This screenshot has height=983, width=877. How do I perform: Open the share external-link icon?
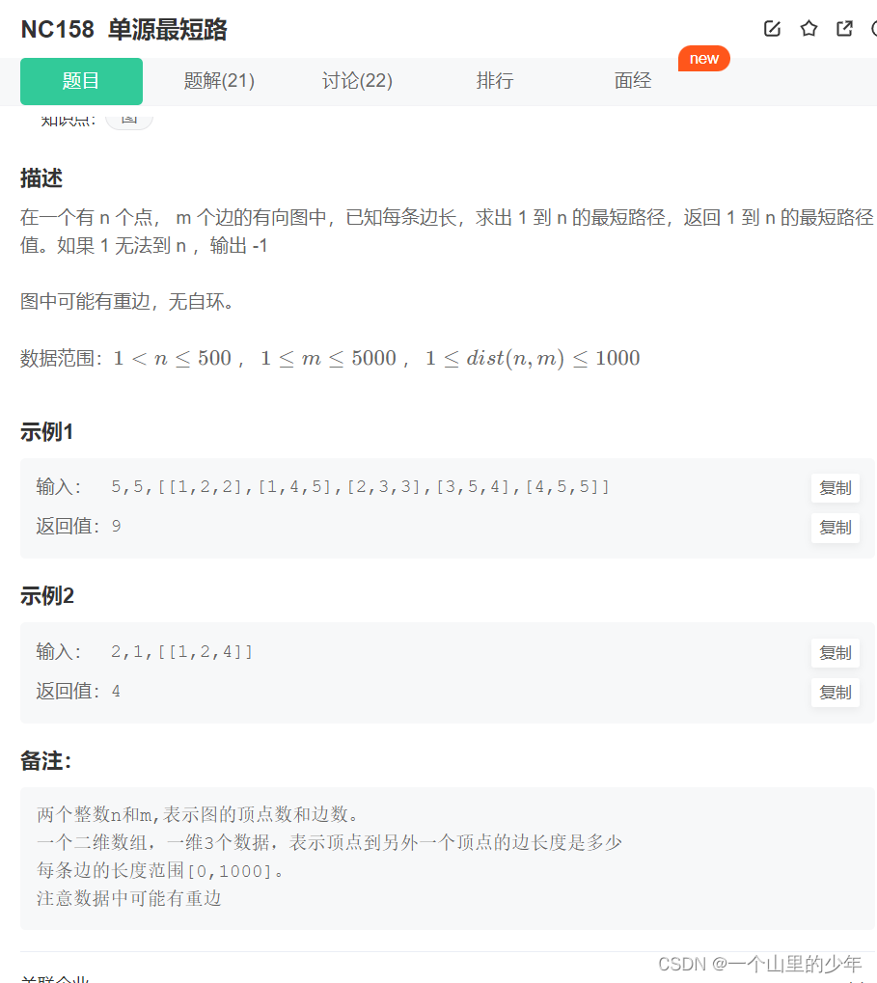(844, 29)
